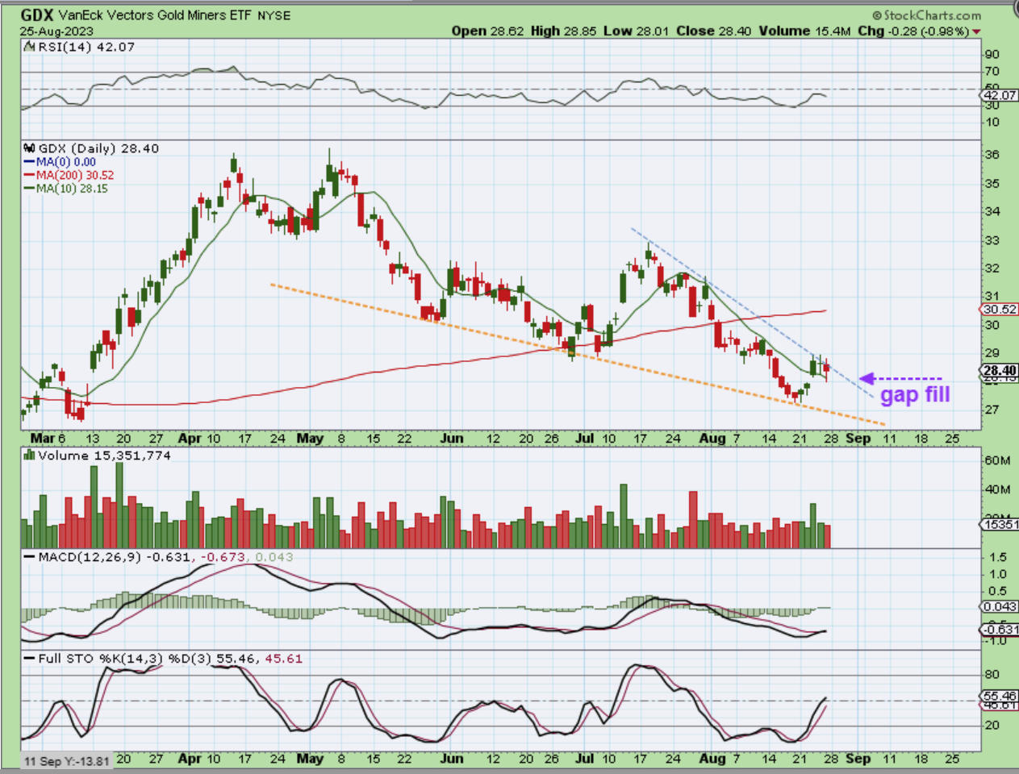
Task: Click the 90 level on the RSI axis
Action: click(x=992, y=54)
